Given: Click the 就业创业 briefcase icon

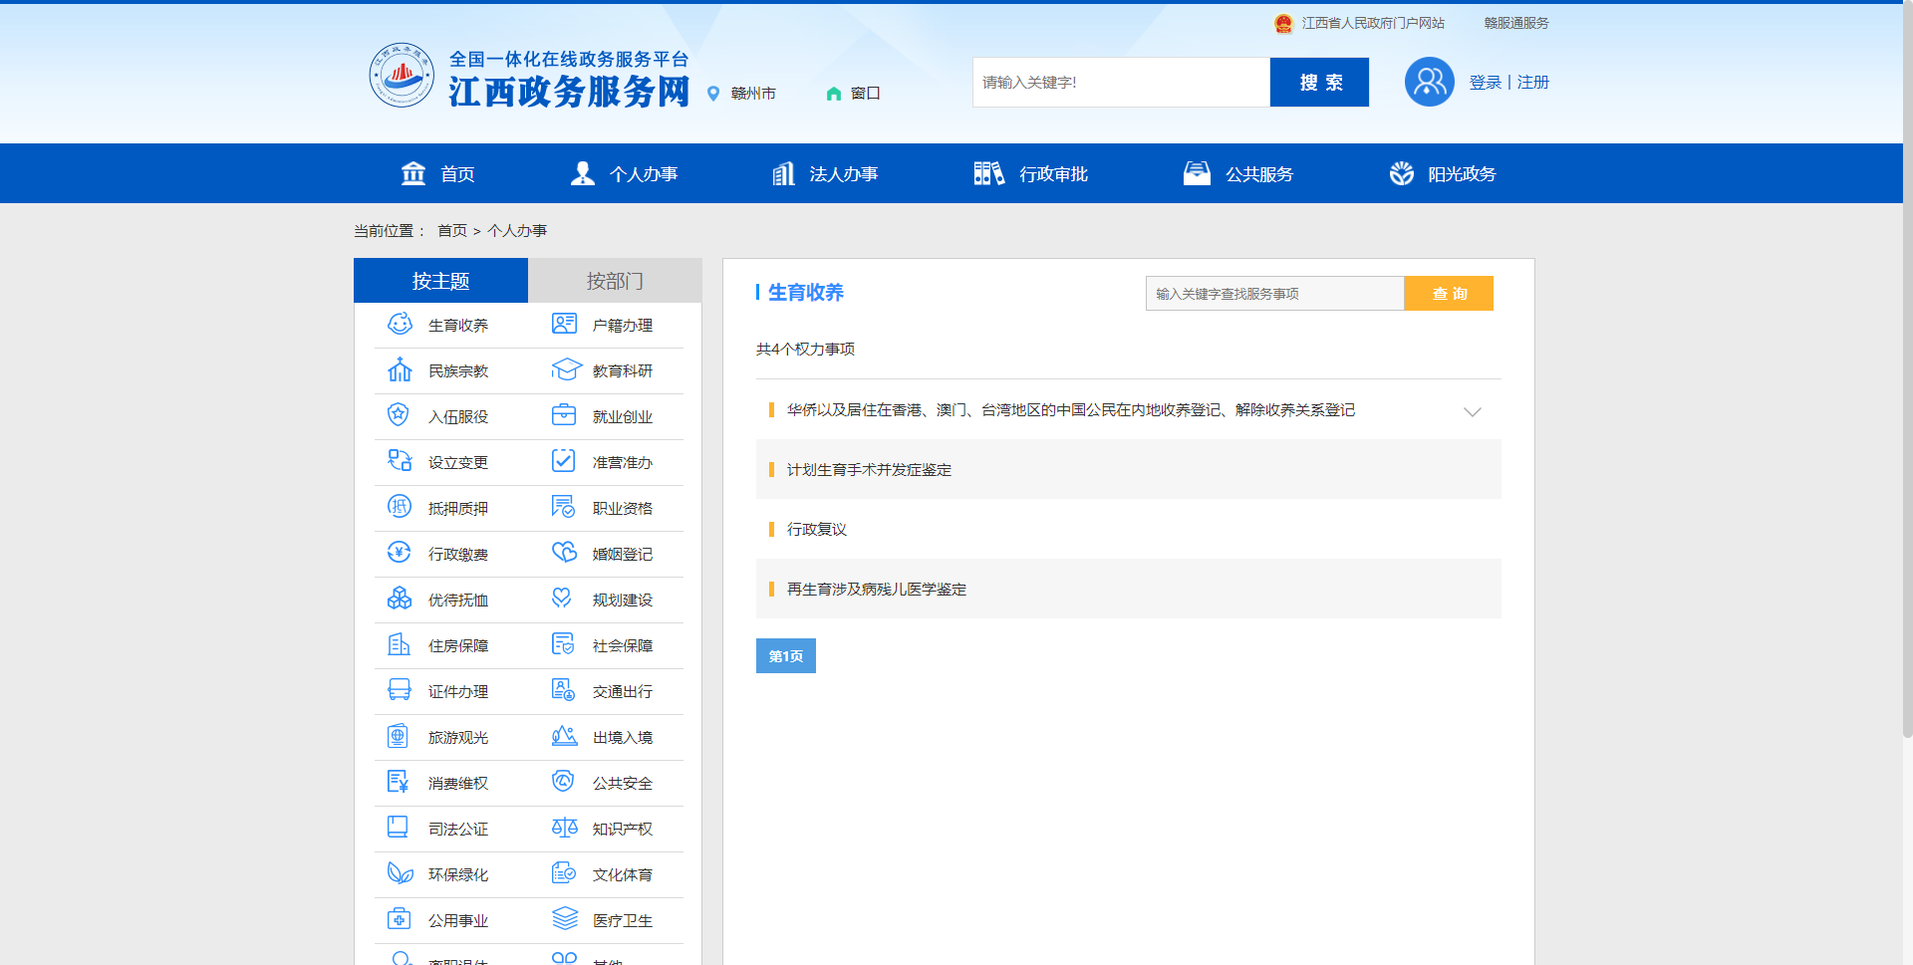Looking at the screenshot, I should [x=563, y=415].
